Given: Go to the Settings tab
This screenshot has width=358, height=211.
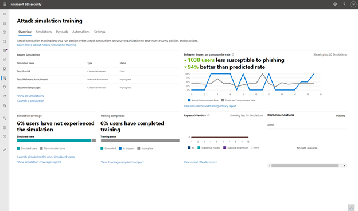Looking at the screenshot, I should click(100, 32).
